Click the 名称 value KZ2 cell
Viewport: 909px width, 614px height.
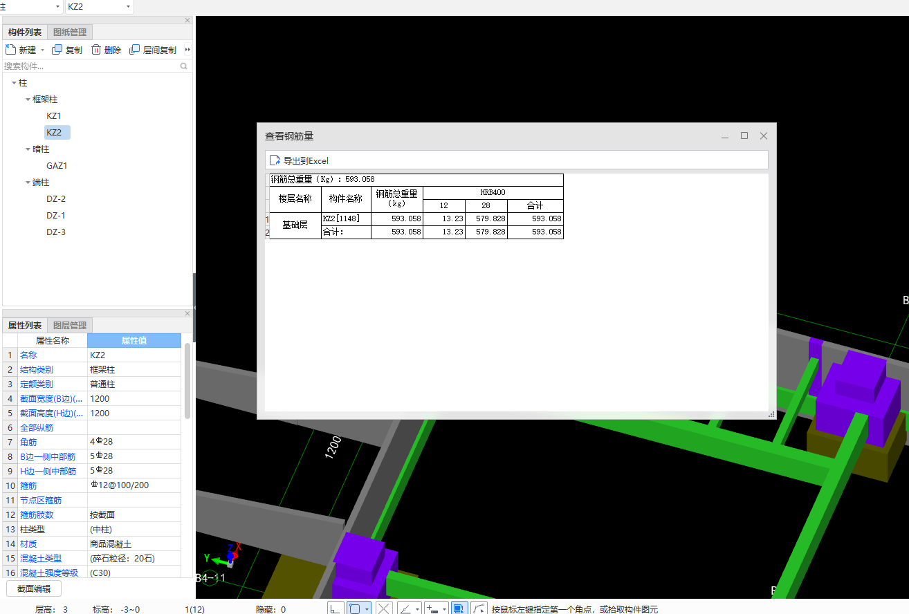pos(134,355)
